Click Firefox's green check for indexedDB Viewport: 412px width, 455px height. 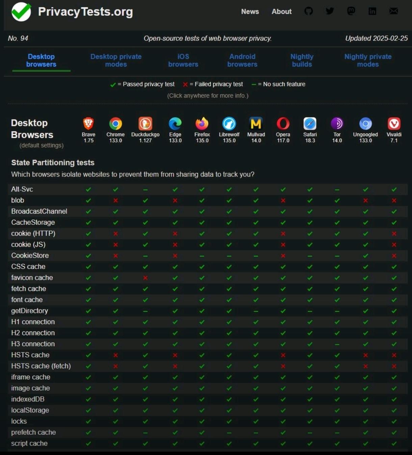pos(202,399)
